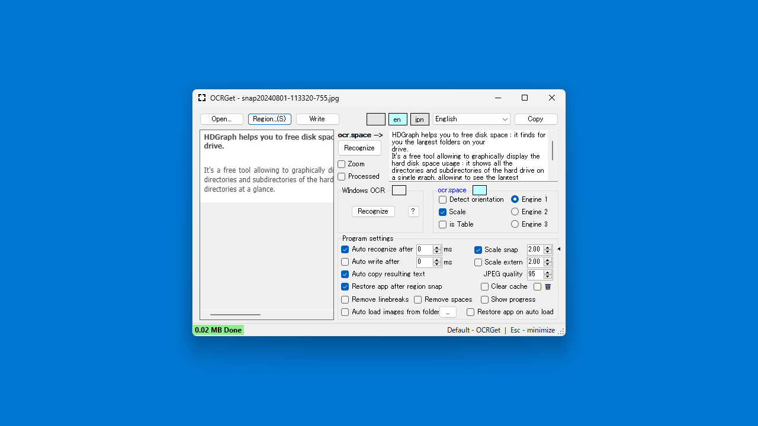Maximize the OCRGet window

pos(524,98)
